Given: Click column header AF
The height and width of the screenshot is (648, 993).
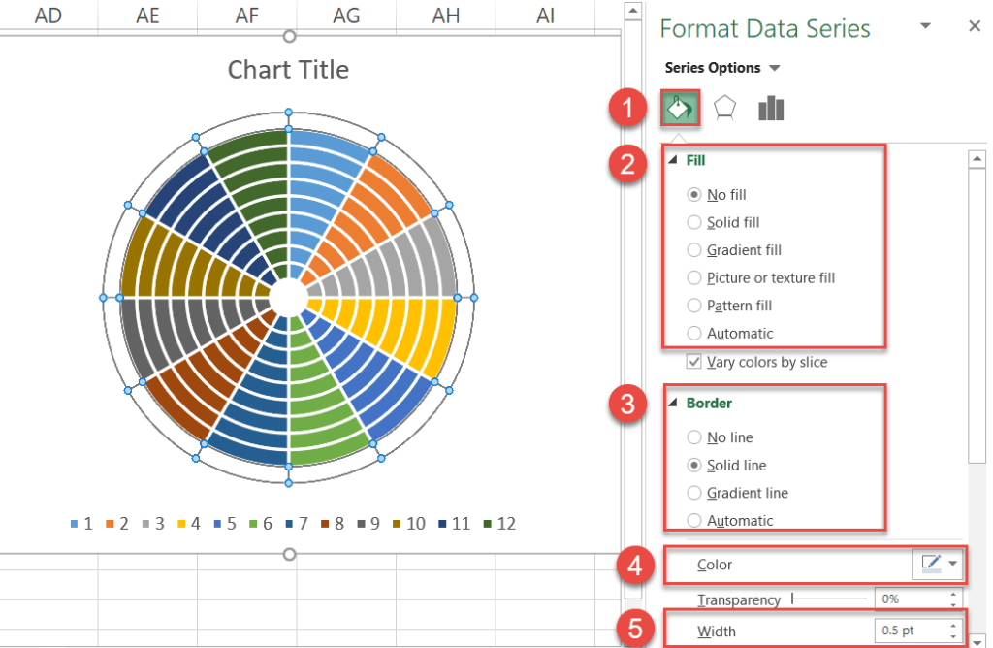Looking at the screenshot, I should pos(246,16).
